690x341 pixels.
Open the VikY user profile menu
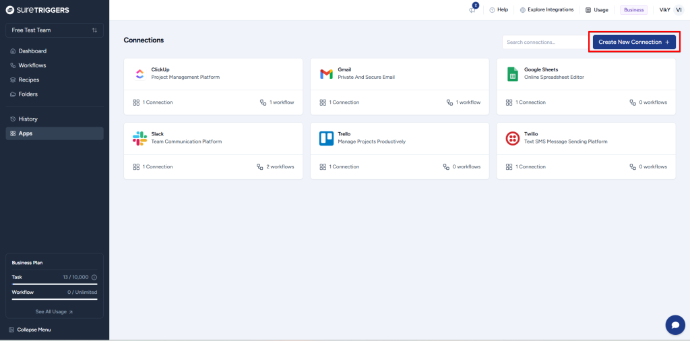coord(670,10)
